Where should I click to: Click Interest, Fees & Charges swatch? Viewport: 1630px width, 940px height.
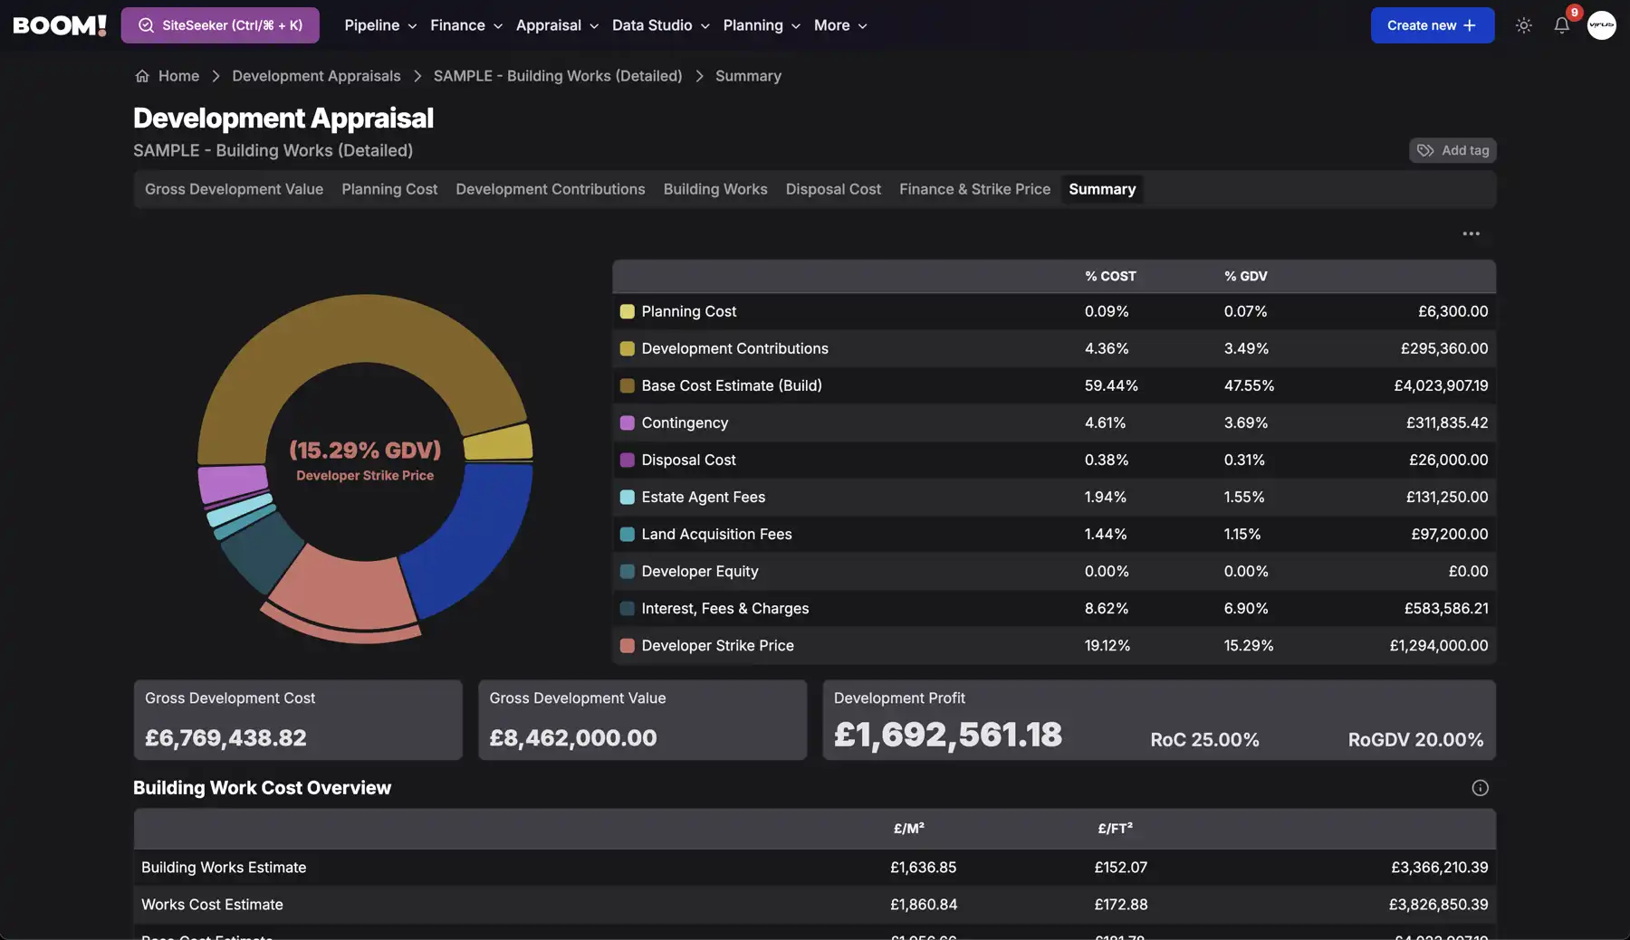[627, 608]
